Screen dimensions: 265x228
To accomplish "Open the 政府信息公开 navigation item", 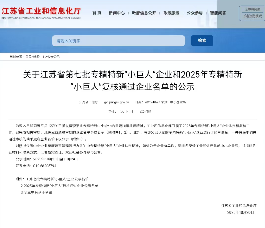I will pyautogui.click(x=144, y=13).
